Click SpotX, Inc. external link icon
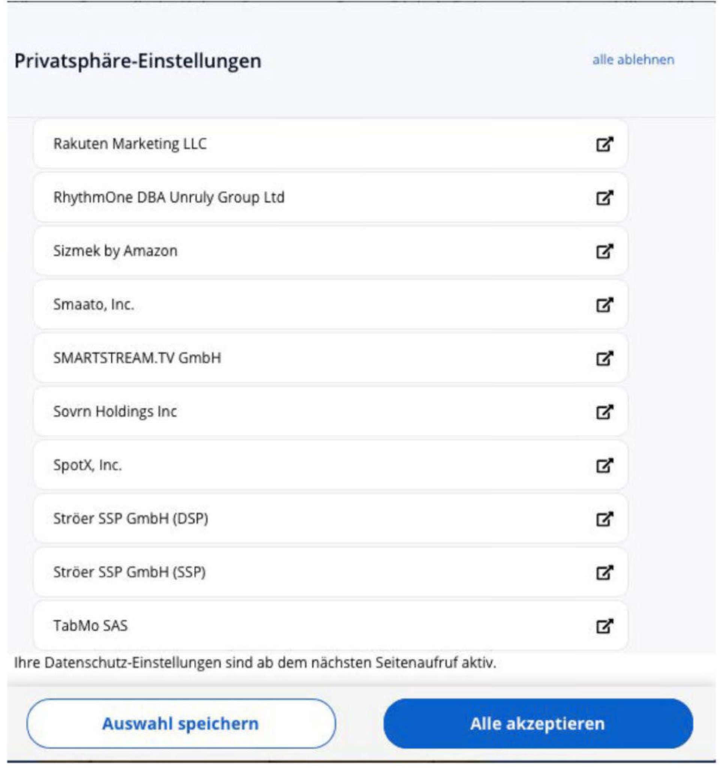 coord(604,465)
